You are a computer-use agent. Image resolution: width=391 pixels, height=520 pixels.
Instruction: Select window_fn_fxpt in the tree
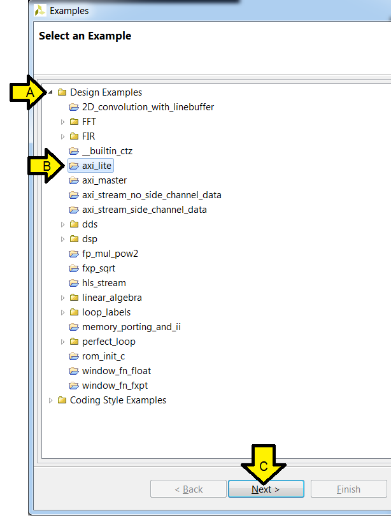coord(115,386)
